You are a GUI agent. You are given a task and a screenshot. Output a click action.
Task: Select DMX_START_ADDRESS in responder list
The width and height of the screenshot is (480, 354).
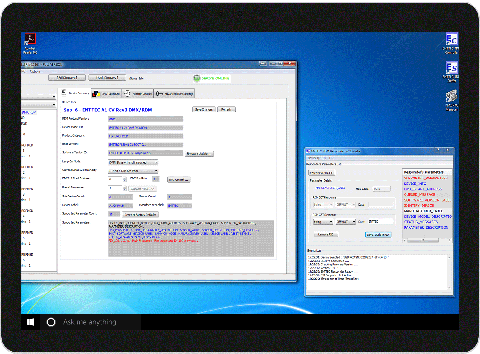(x=423, y=189)
